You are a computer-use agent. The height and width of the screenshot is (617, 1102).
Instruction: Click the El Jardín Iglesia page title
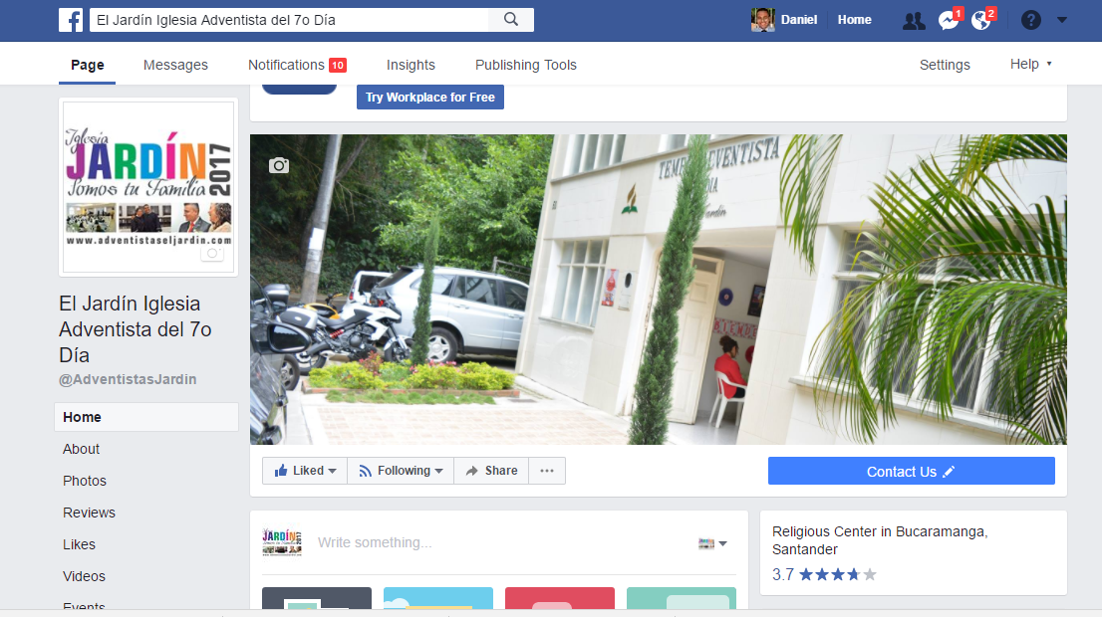(136, 329)
